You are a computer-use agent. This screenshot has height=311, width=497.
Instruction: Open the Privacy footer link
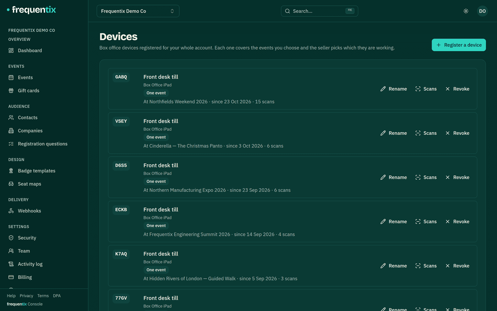pos(27,296)
